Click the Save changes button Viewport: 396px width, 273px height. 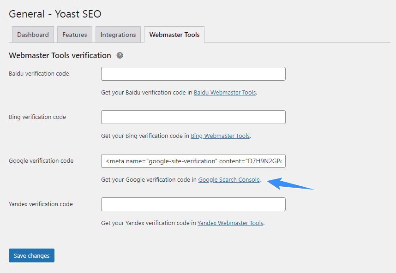tap(31, 255)
